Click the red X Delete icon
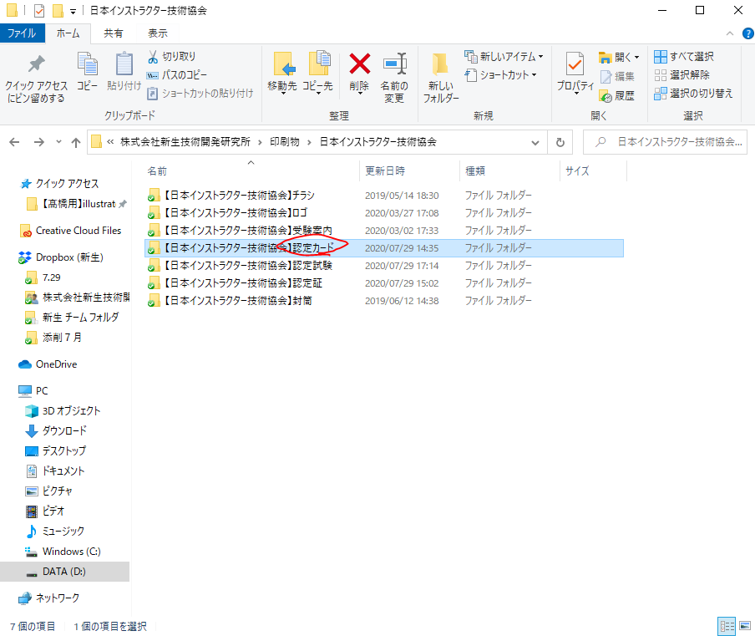The image size is (755, 636). [x=359, y=65]
